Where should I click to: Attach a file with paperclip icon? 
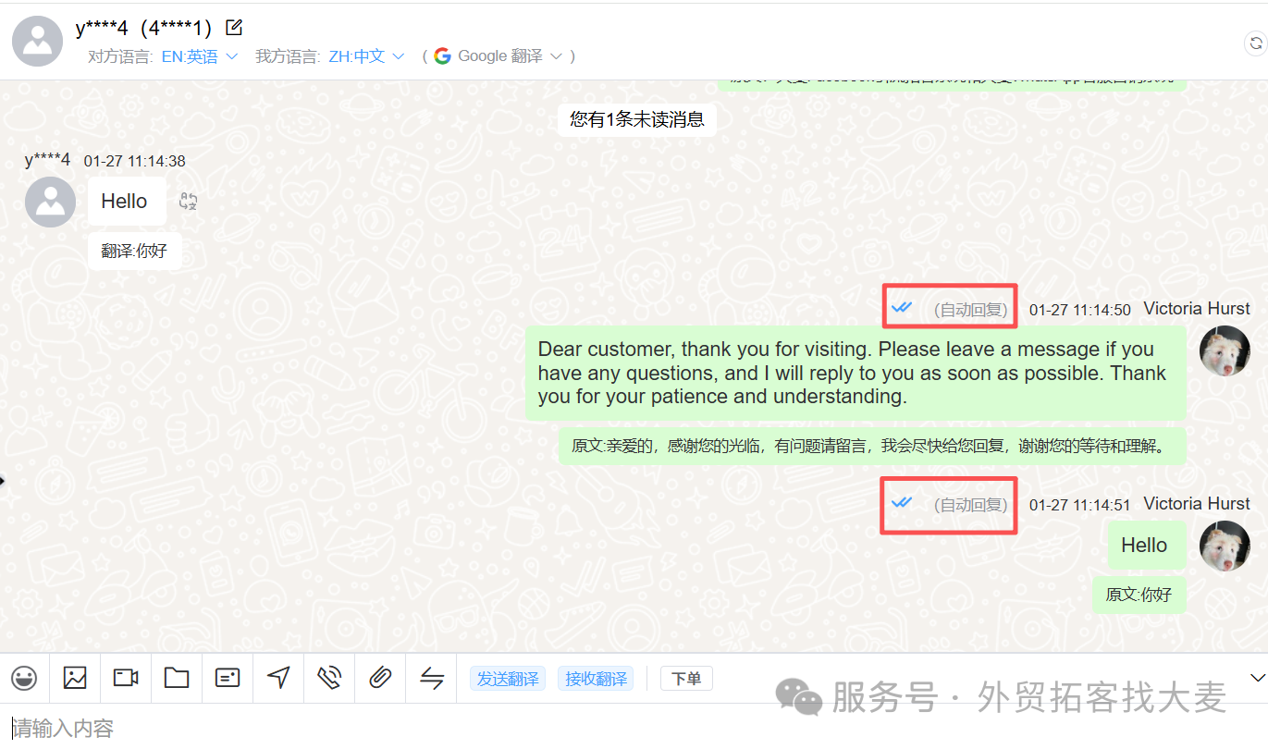380,678
